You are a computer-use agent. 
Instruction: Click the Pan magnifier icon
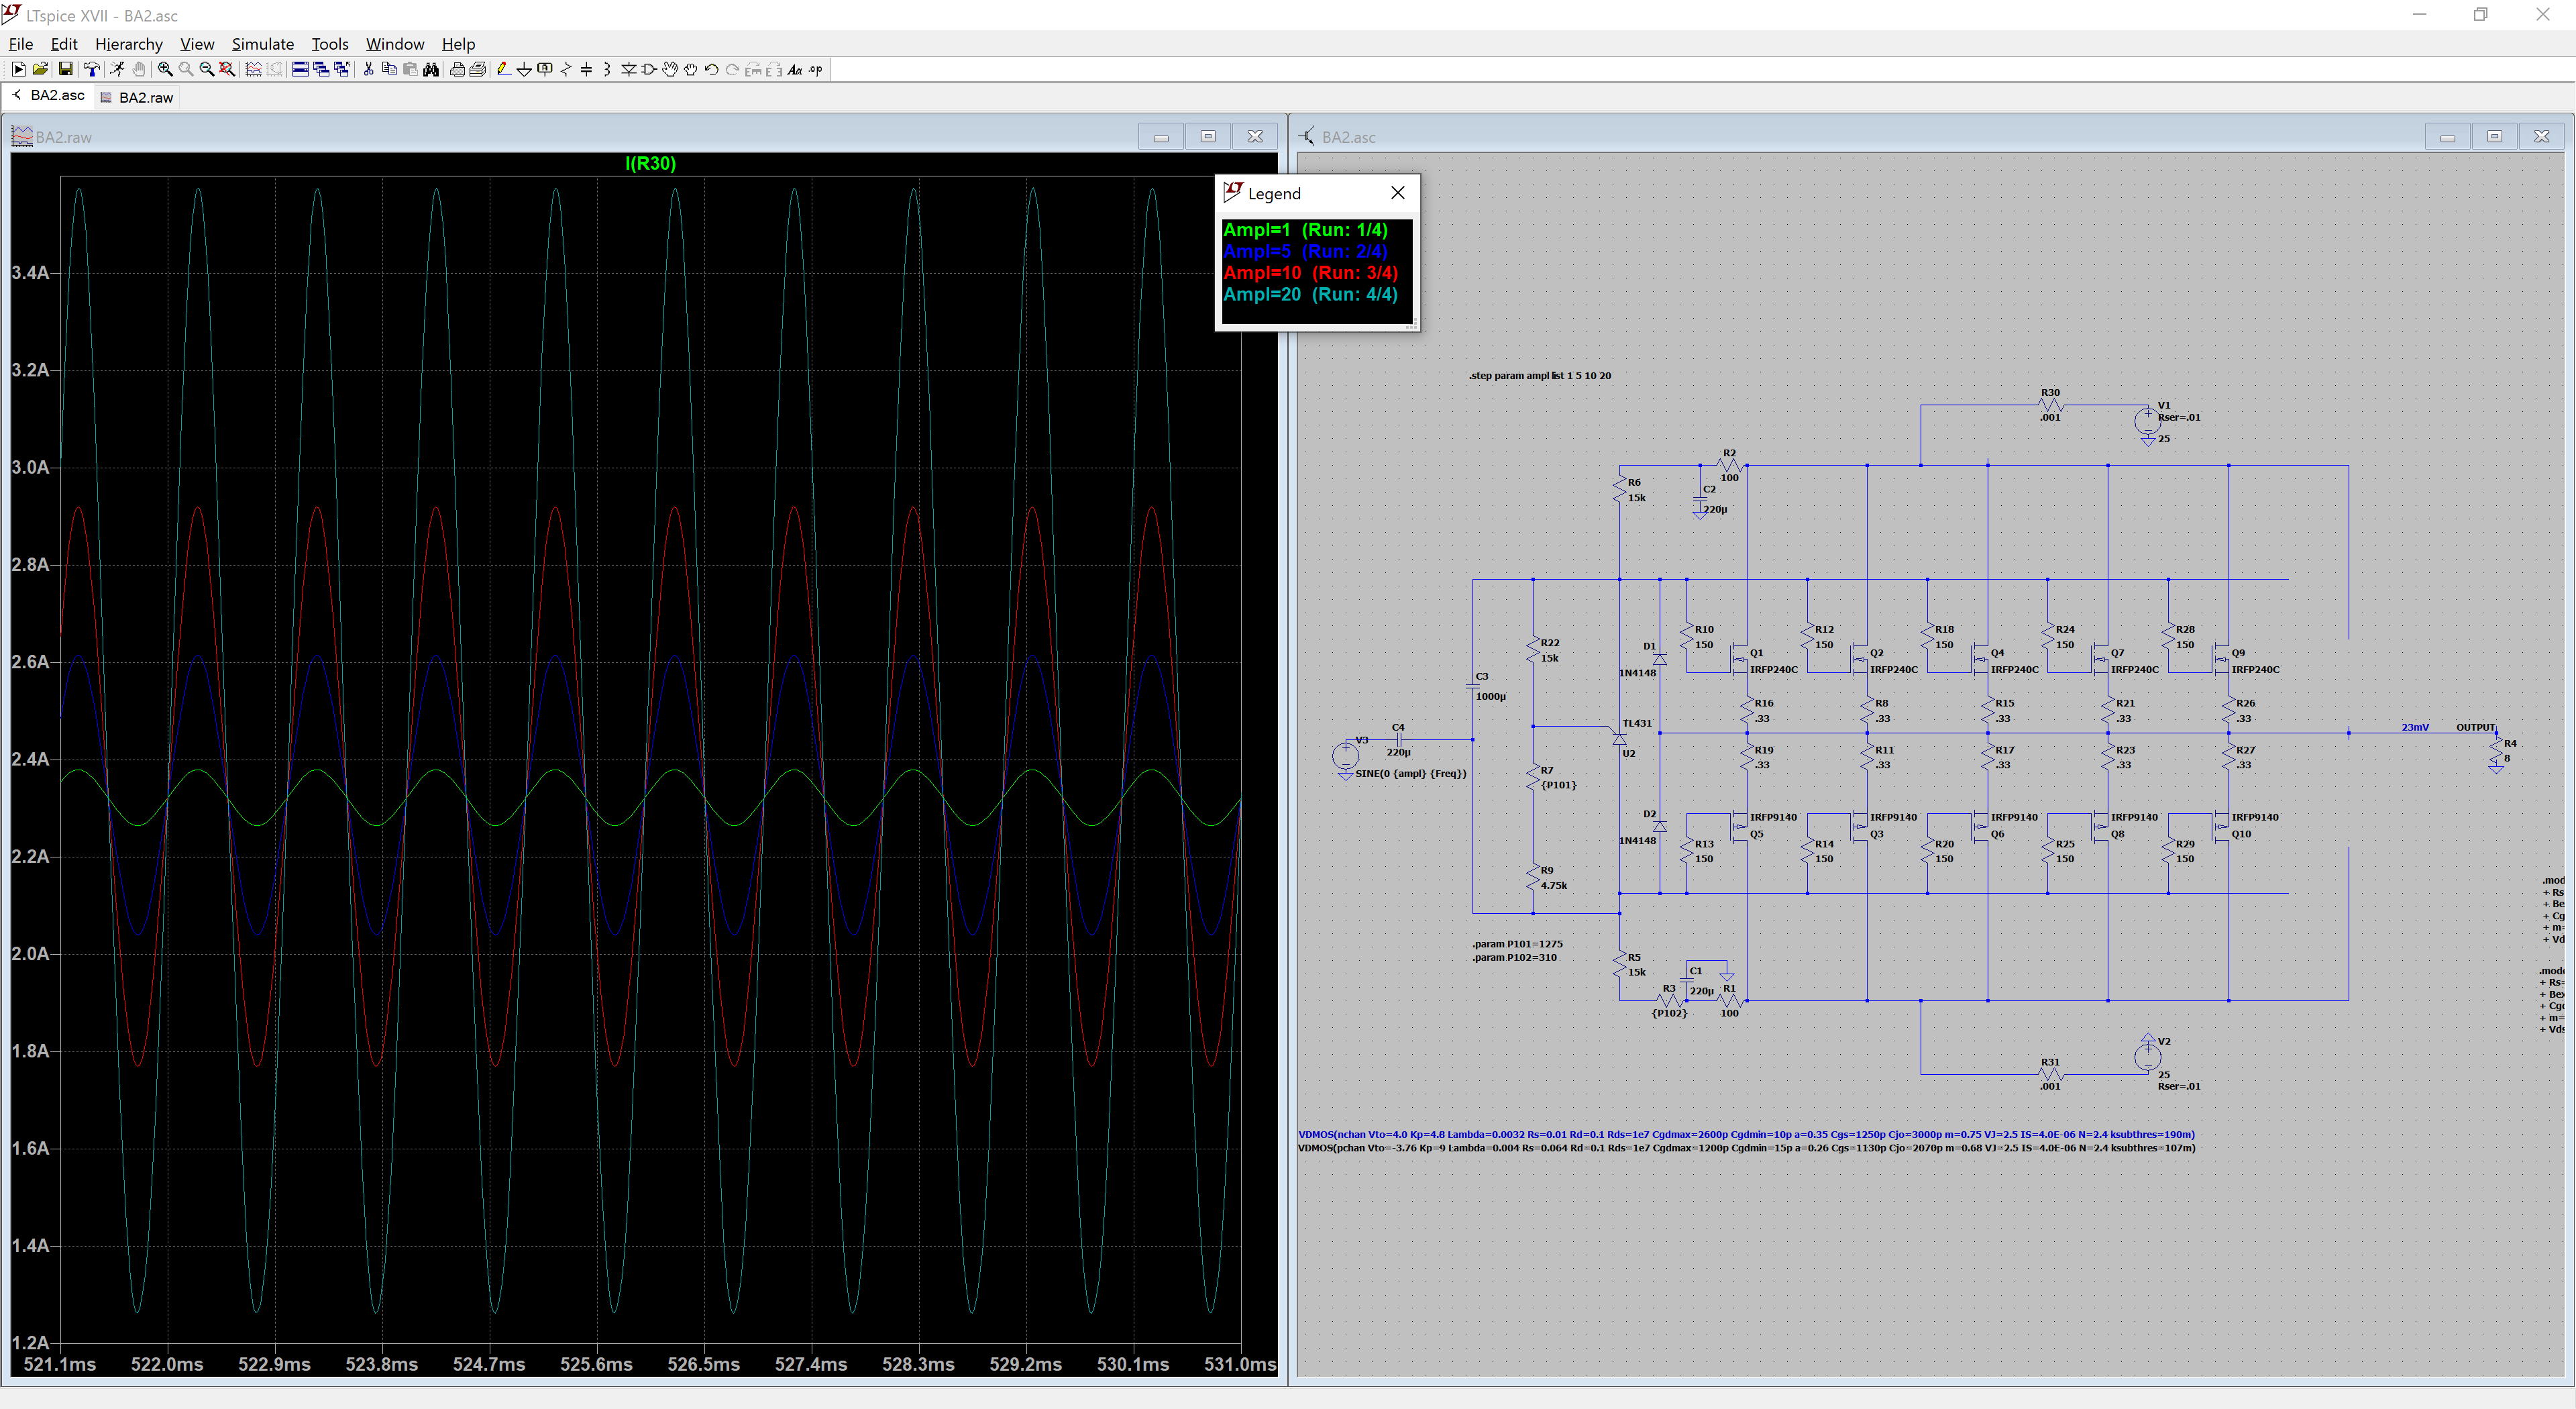(x=186, y=69)
